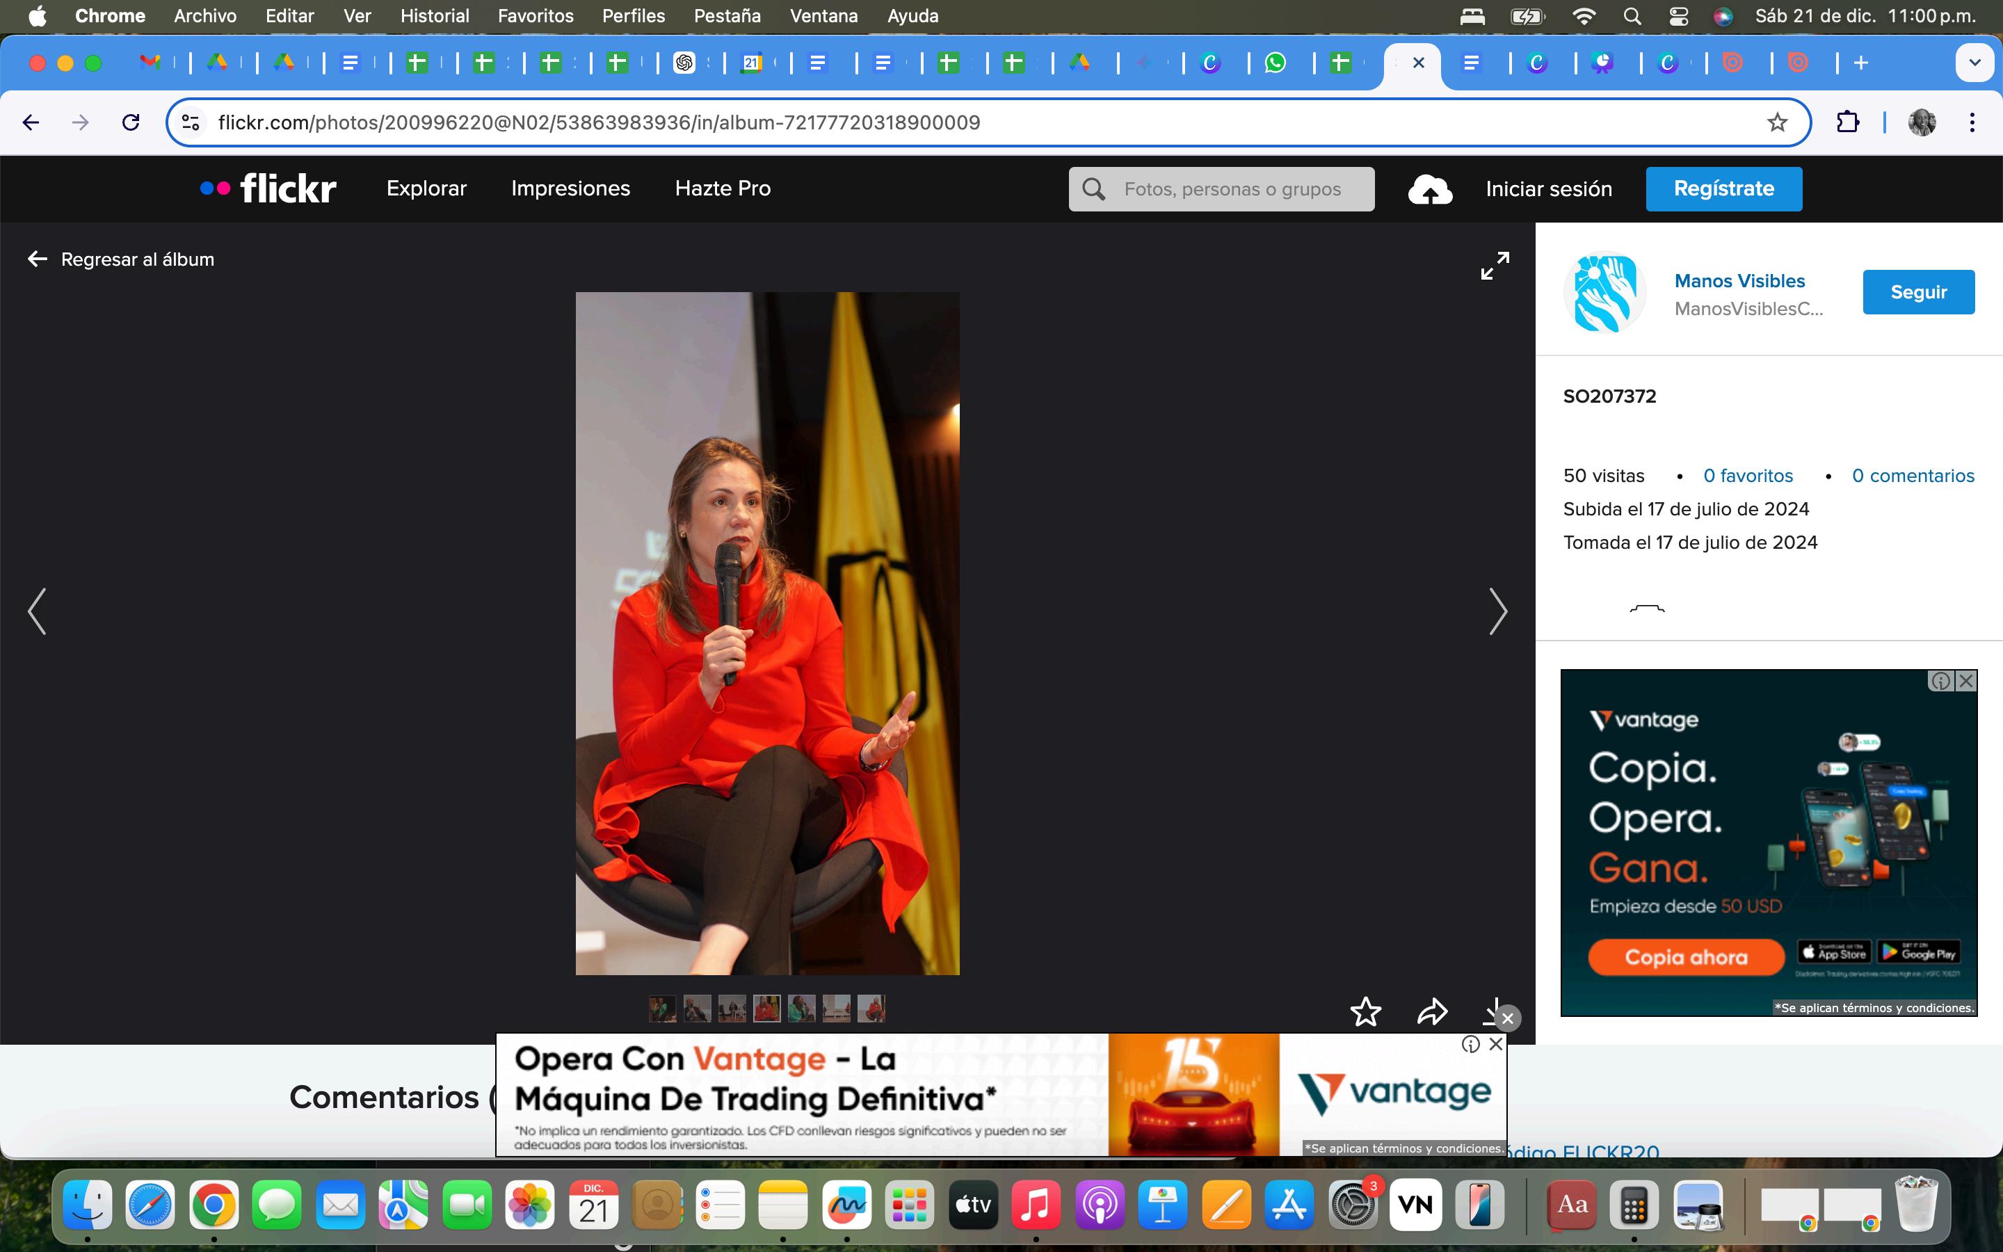
Task: Click the Regístrate button
Action: 1723,188
